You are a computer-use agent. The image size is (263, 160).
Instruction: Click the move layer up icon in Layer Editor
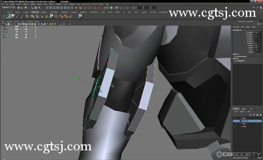[x=251, y=115]
